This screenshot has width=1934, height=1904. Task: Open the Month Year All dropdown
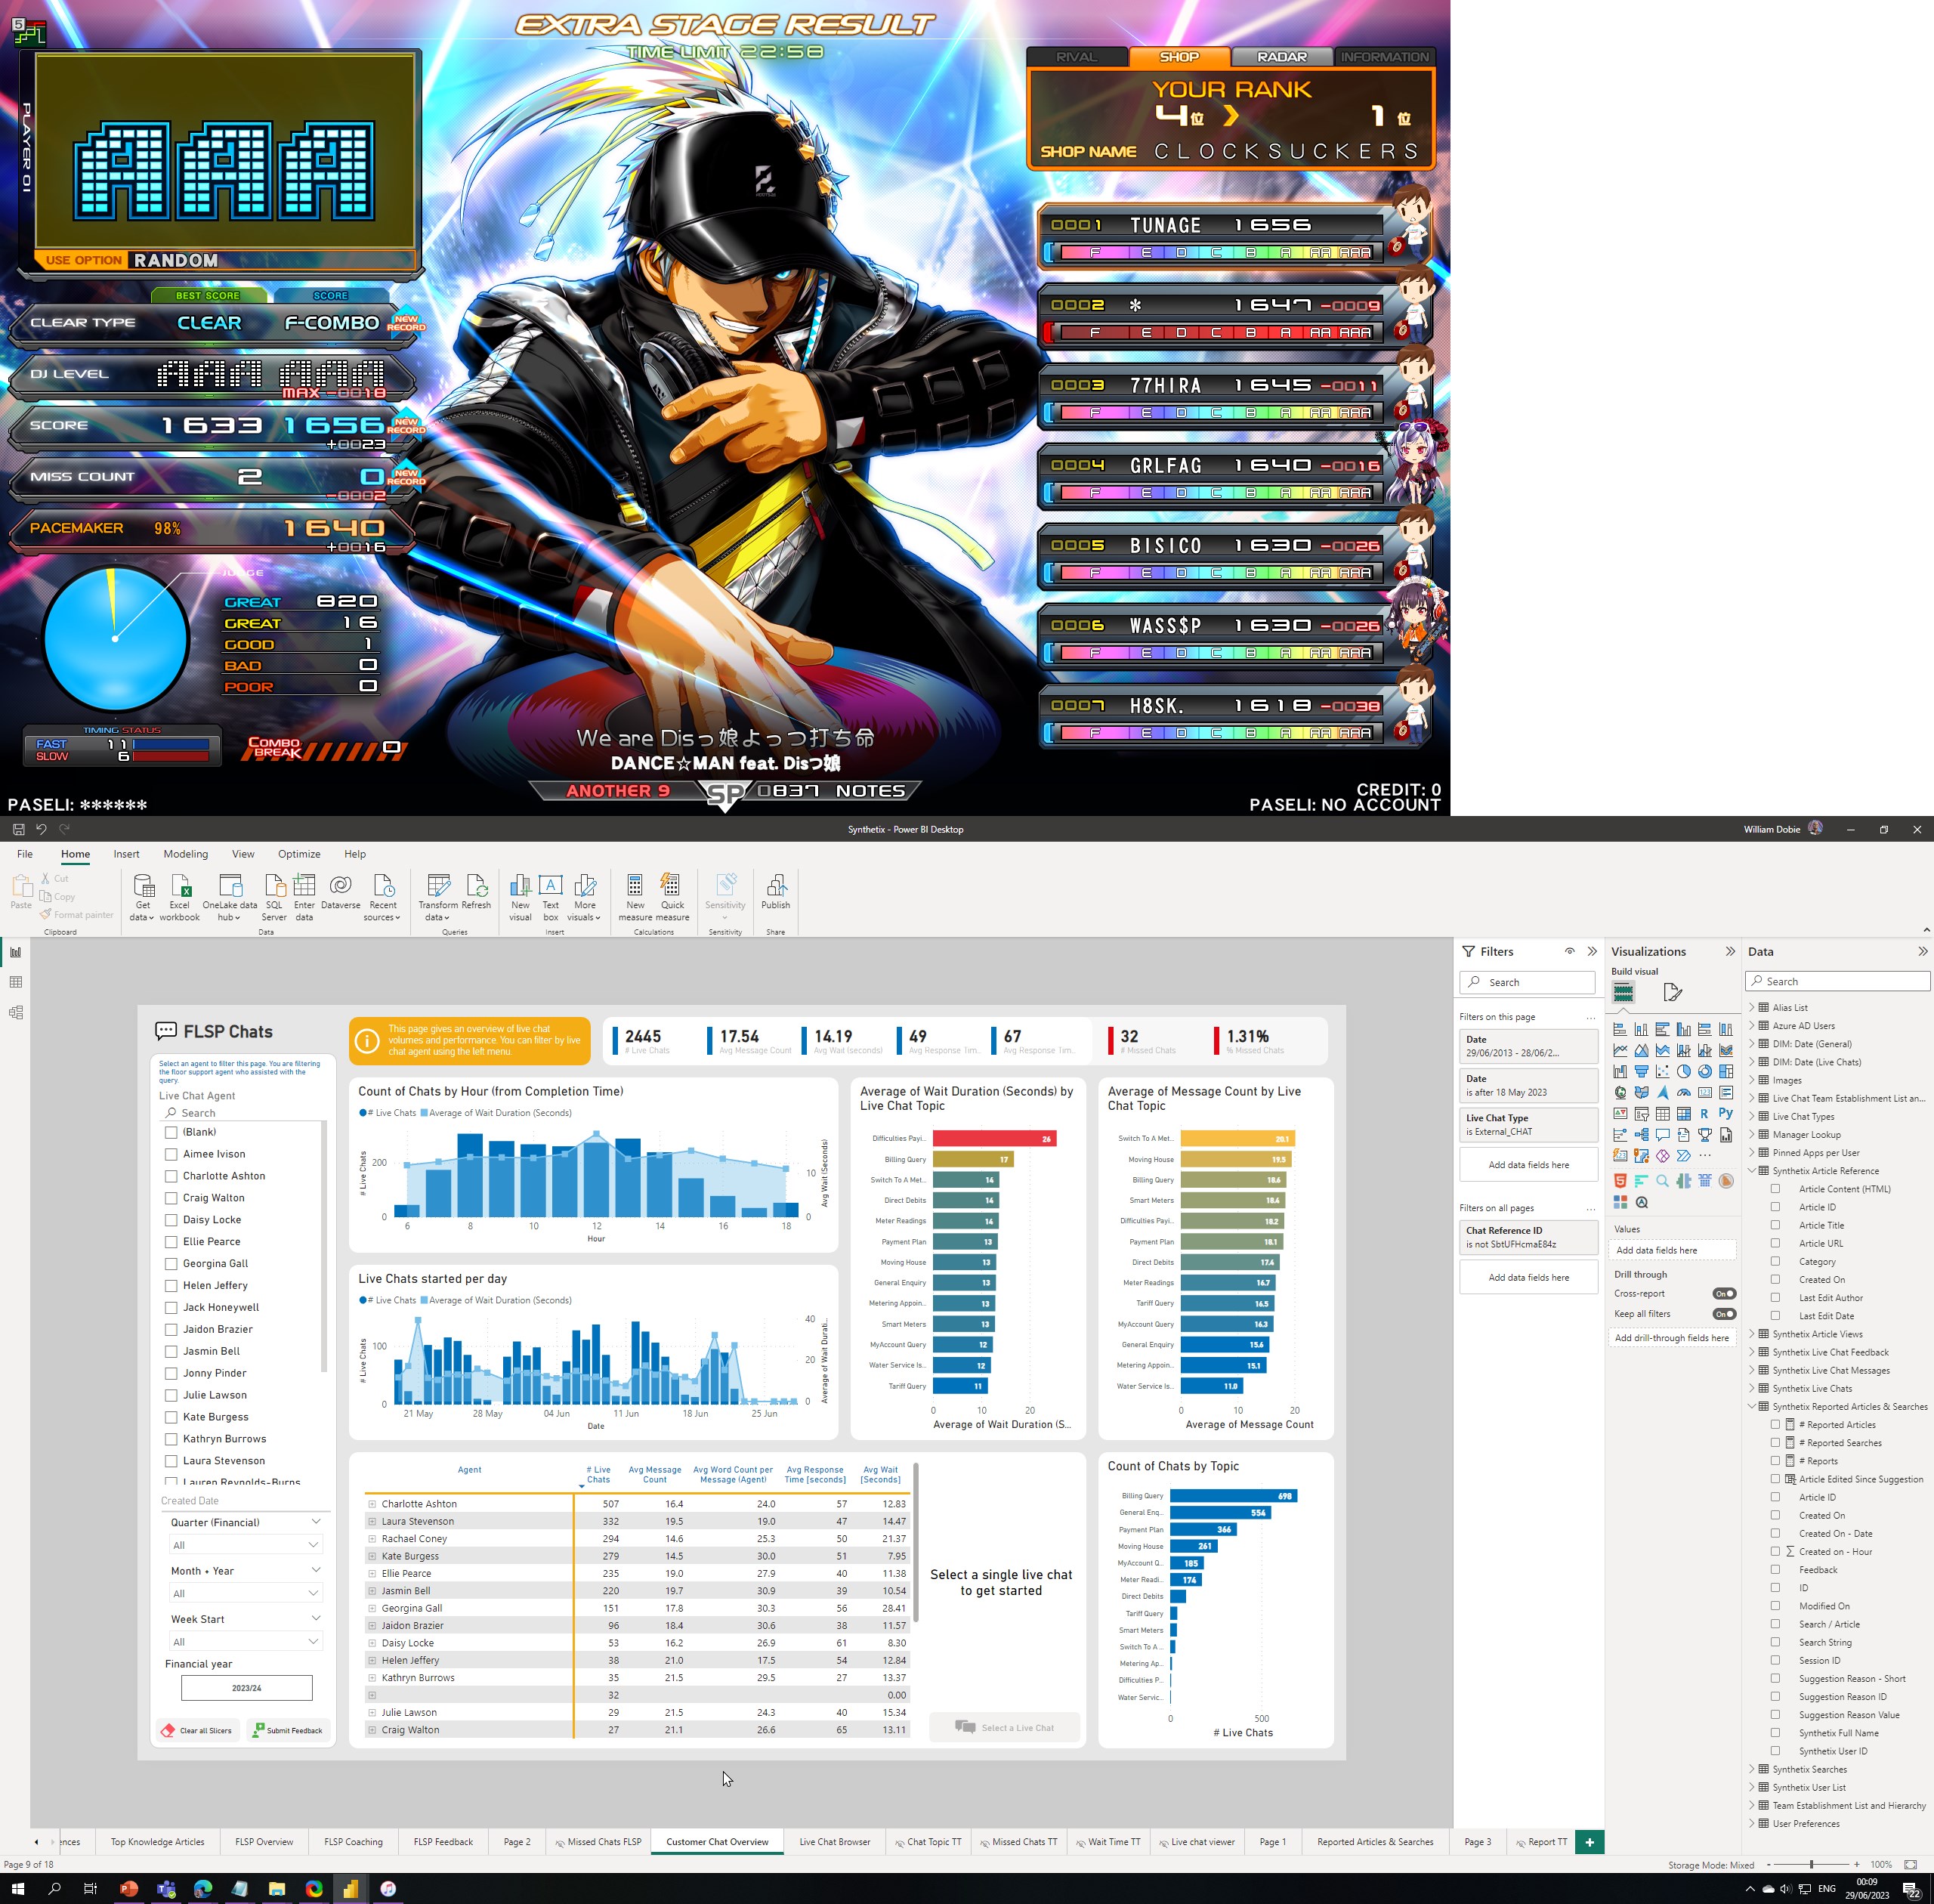pyautogui.click(x=245, y=1593)
